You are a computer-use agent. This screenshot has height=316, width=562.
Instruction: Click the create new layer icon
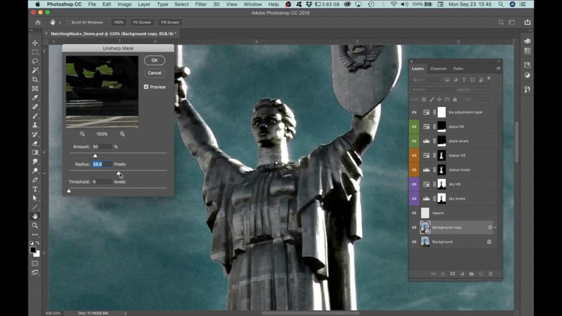[481, 274]
